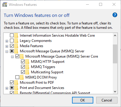Expand the Legacy Components tree node
Screen dimensions: 121x107
7,41
